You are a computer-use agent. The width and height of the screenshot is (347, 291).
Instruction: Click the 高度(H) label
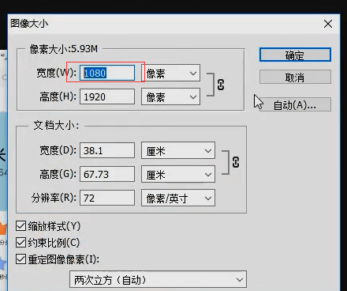click(58, 96)
